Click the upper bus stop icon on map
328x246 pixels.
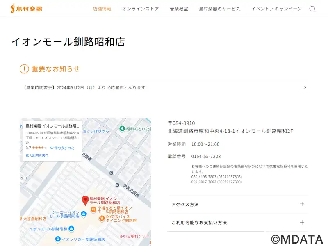click(x=112, y=173)
